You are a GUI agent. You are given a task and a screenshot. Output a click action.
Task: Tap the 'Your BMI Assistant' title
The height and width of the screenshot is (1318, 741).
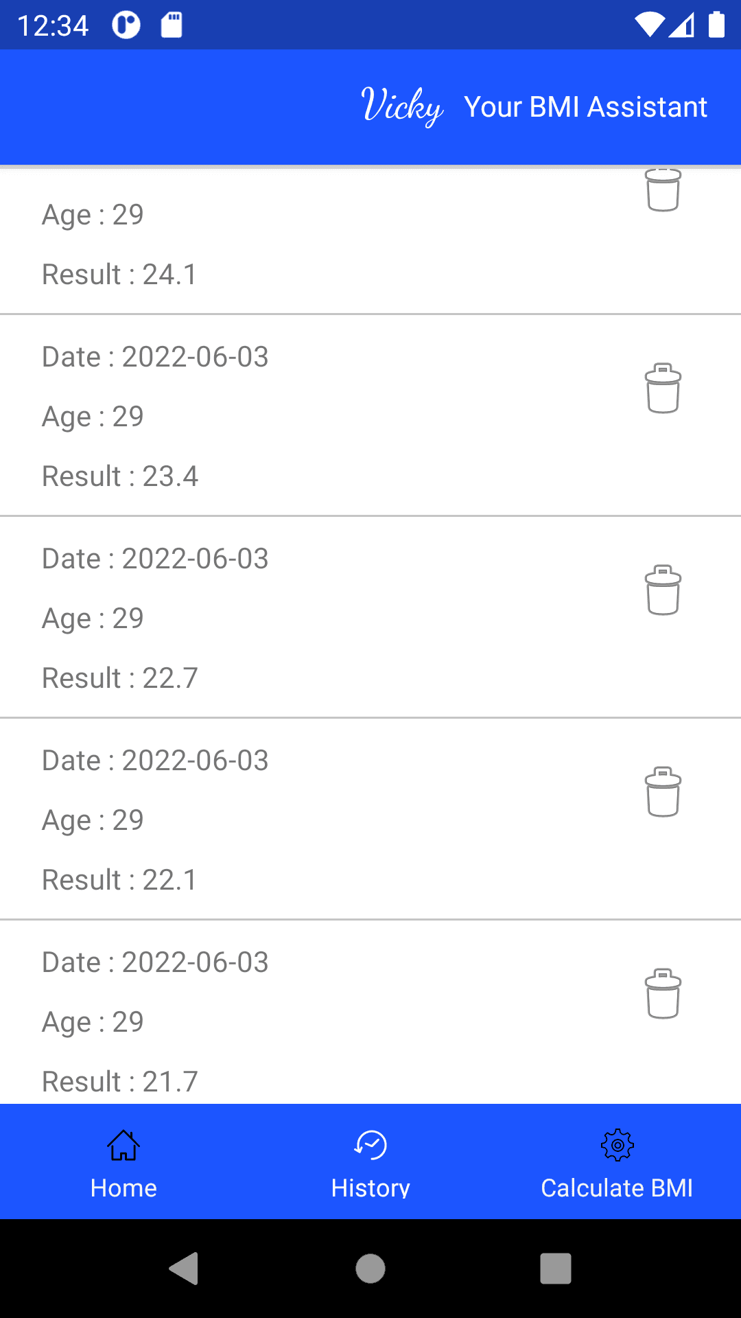coord(585,107)
